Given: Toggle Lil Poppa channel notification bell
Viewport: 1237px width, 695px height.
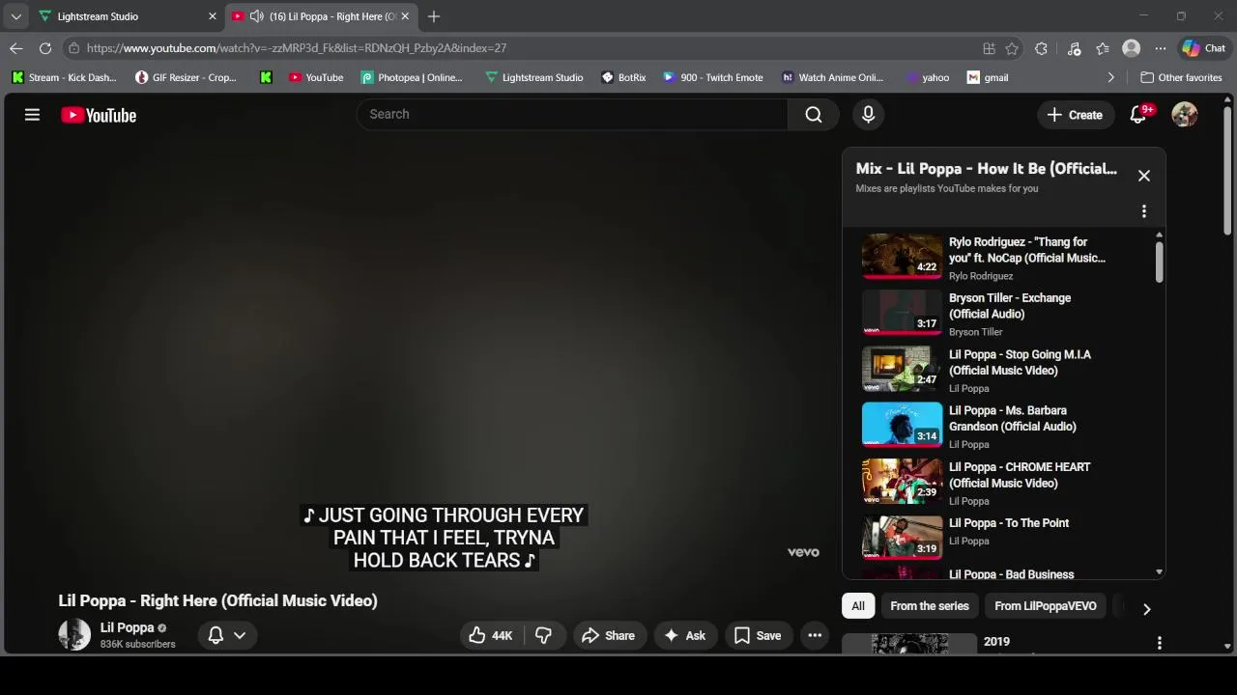Looking at the screenshot, I should click(x=216, y=635).
